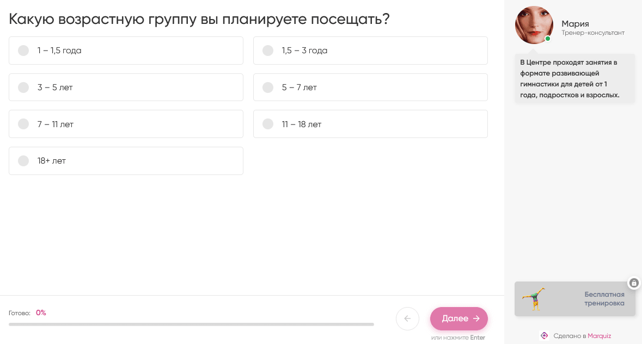Click Мария's consultant avatar photo
Image resolution: width=642 pixels, height=344 pixels.
click(x=534, y=25)
